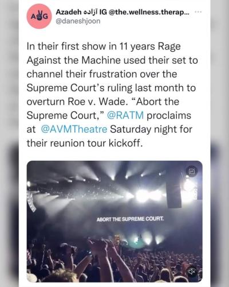Open the pink AG profile avatar
The image size is (229, 287).
click(x=39, y=16)
